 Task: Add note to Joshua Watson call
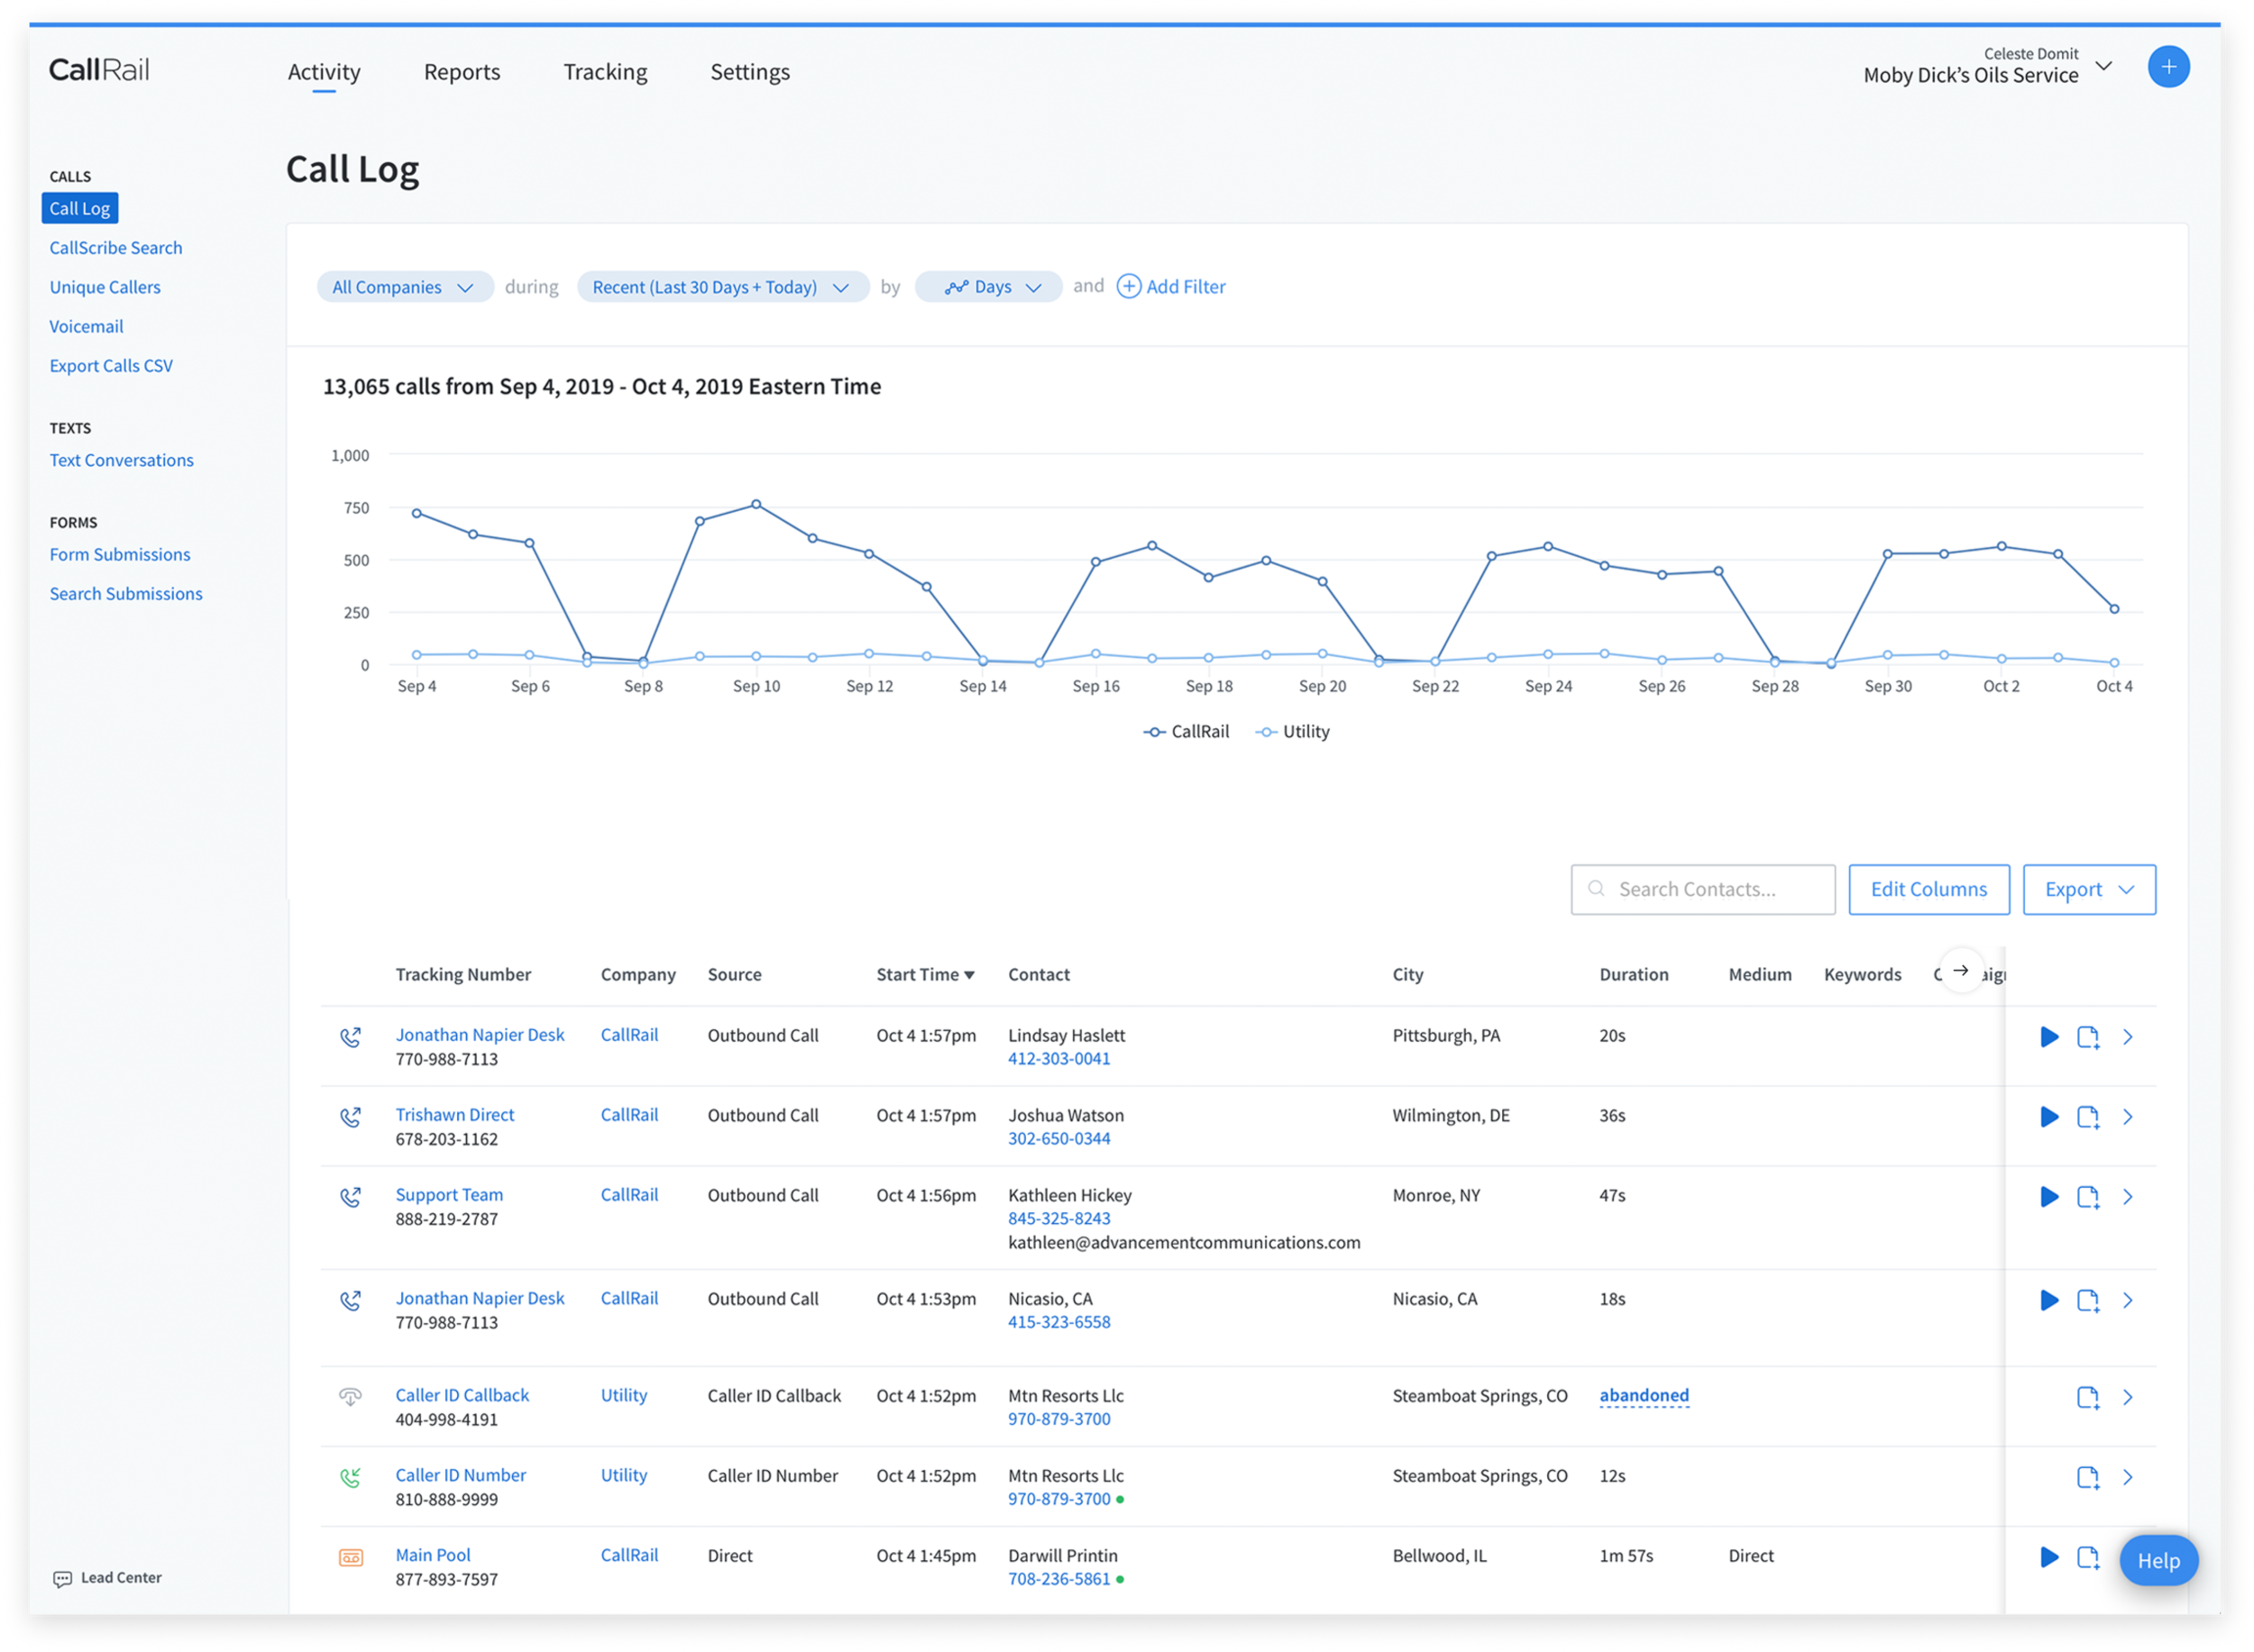2087,1117
